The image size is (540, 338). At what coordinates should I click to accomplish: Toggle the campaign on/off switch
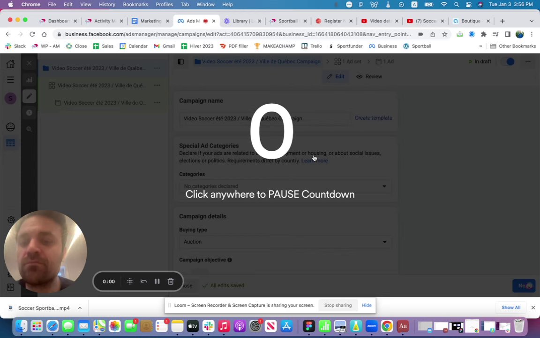(x=507, y=61)
